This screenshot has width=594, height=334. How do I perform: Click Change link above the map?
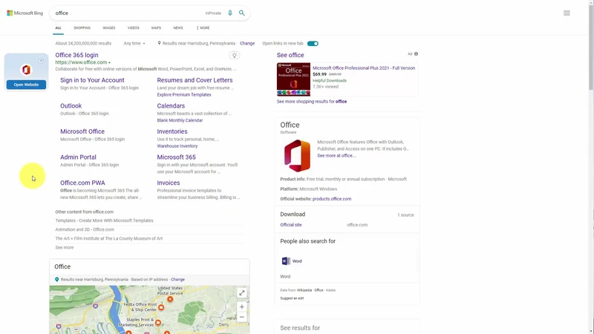pyautogui.click(x=177, y=280)
